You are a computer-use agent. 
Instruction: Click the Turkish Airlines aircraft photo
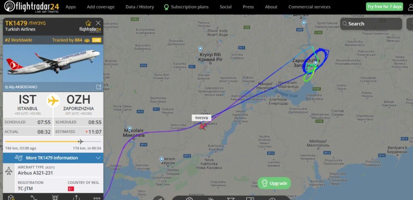53,63
